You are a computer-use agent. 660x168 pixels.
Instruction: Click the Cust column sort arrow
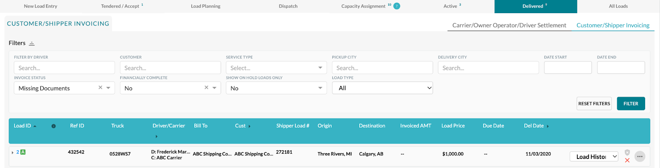coord(250,126)
